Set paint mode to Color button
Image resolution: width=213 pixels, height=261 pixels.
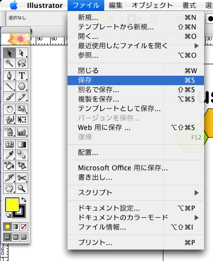(7, 227)
